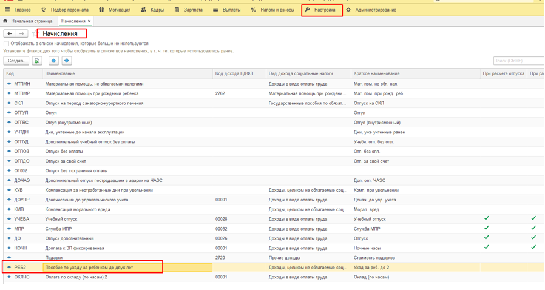This screenshot has width=545, height=290.
Task: Click НДФЛ code 2762 cell
Action: (239, 93)
